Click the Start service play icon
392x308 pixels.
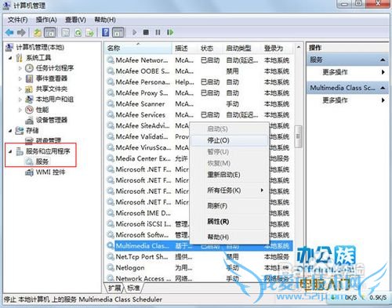(135, 32)
